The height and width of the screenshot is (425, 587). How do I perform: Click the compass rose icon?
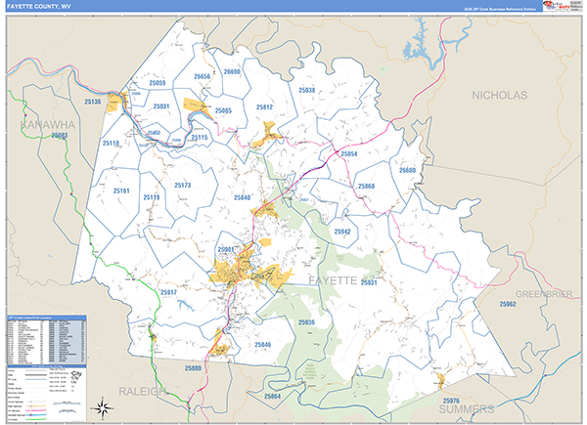[x=104, y=407]
